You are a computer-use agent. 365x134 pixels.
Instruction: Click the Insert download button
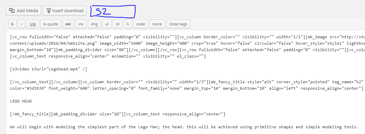(x=64, y=11)
